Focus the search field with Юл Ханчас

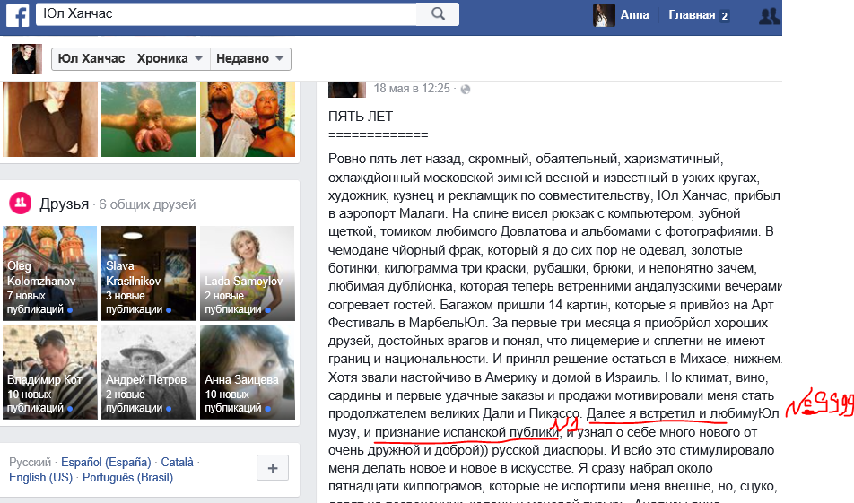(226, 13)
